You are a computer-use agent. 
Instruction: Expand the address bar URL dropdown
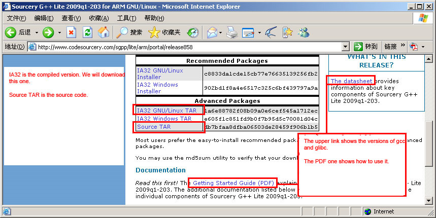[345, 47]
